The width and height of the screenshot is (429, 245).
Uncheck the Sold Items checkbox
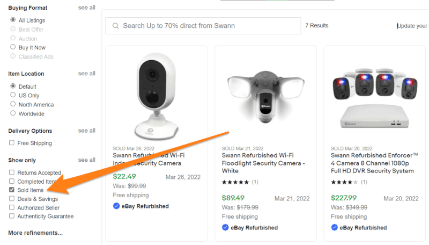tap(12, 190)
